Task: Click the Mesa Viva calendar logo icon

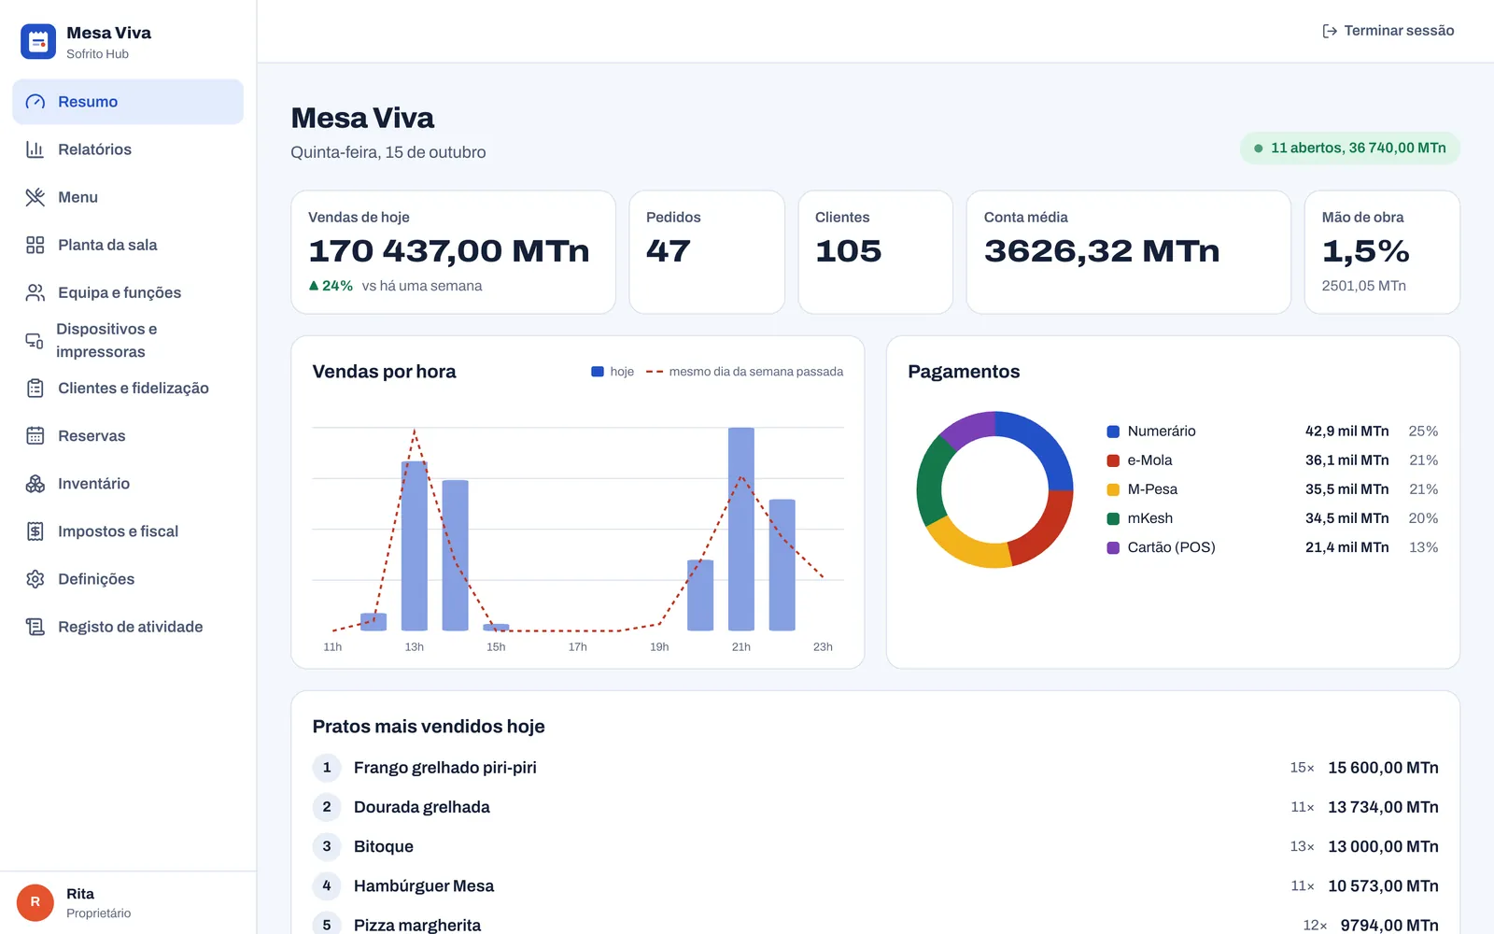Action: coord(38,42)
